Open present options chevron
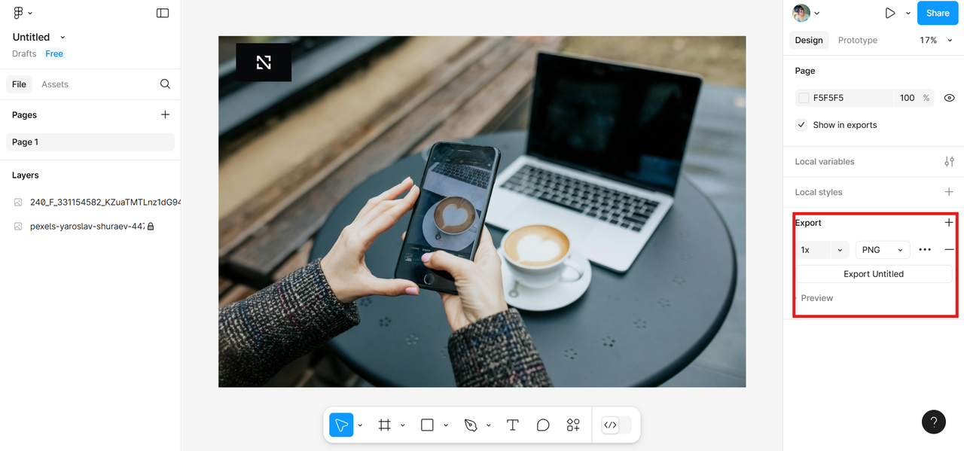 click(x=908, y=13)
